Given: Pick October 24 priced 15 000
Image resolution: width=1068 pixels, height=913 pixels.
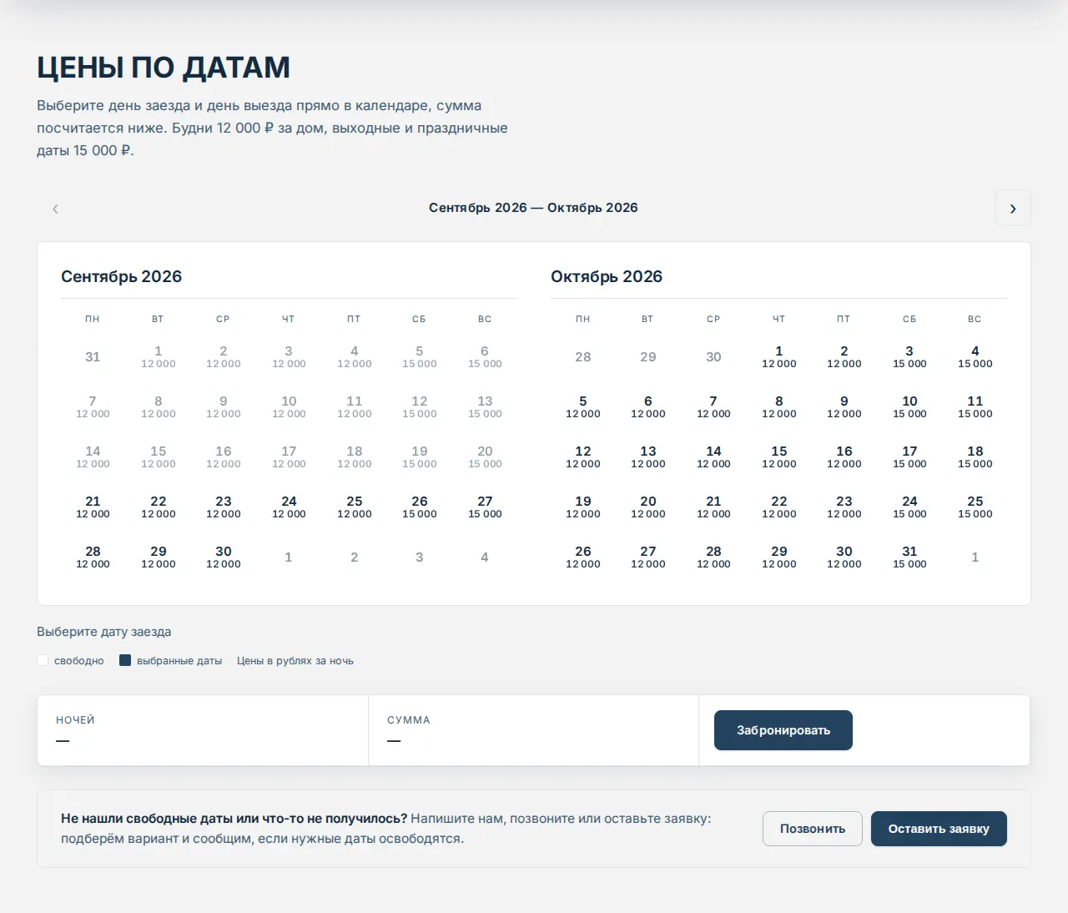Looking at the screenshot, I should (x=909, y=507).
